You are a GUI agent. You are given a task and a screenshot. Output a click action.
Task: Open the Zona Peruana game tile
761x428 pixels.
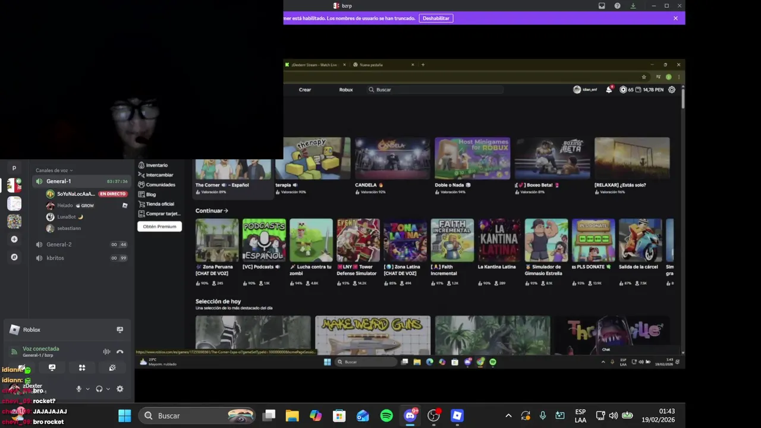(x=217, y=240)
